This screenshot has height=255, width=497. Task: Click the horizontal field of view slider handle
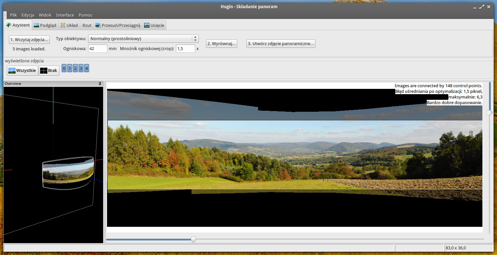point(193,239)
